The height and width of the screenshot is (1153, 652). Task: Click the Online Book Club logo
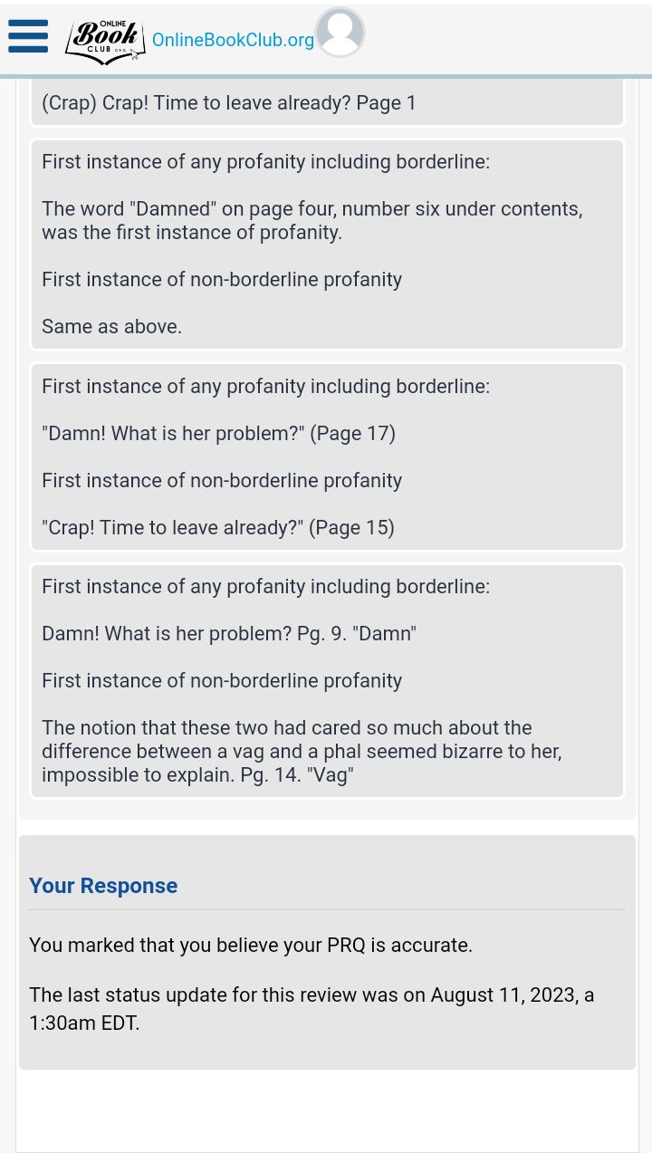[105, 41]
